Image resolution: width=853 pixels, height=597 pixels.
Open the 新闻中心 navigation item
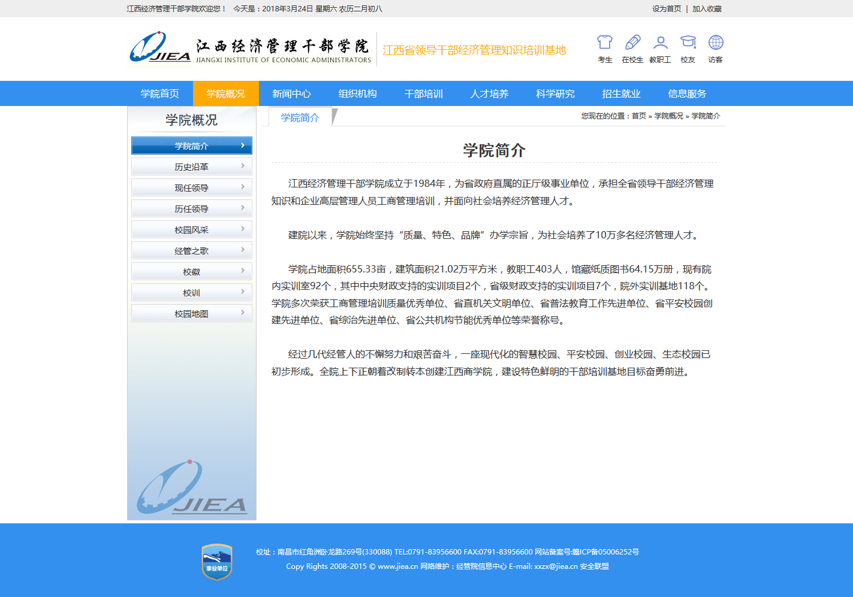pos(292,93)
